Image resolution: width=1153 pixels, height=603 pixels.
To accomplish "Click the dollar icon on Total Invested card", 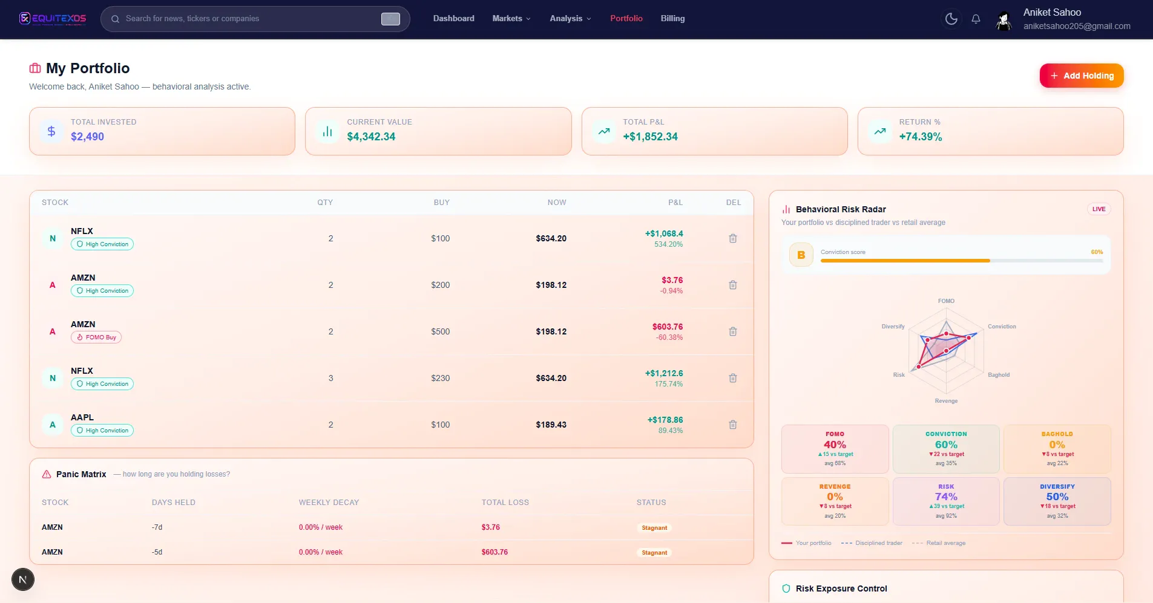I will (51, 131).
